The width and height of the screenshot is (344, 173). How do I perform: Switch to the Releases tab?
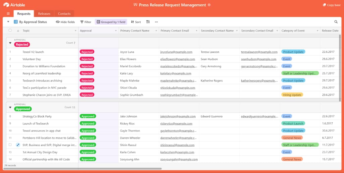coord(44,14)
